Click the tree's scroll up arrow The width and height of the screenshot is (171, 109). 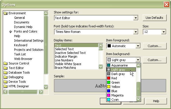click(x=46, y=13)
